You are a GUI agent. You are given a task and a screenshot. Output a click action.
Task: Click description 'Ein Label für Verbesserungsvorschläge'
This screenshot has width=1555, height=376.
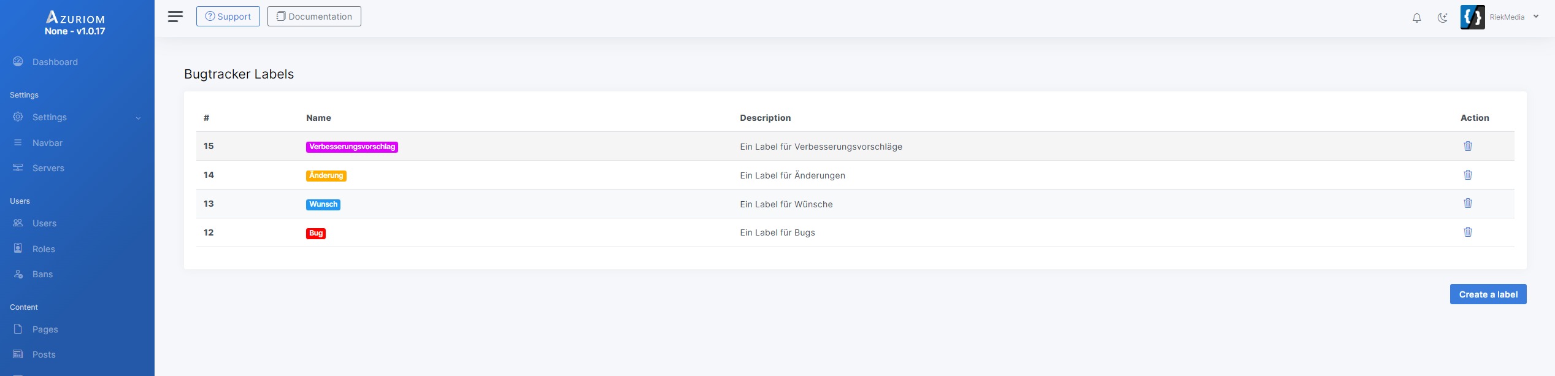pos(821,147)
